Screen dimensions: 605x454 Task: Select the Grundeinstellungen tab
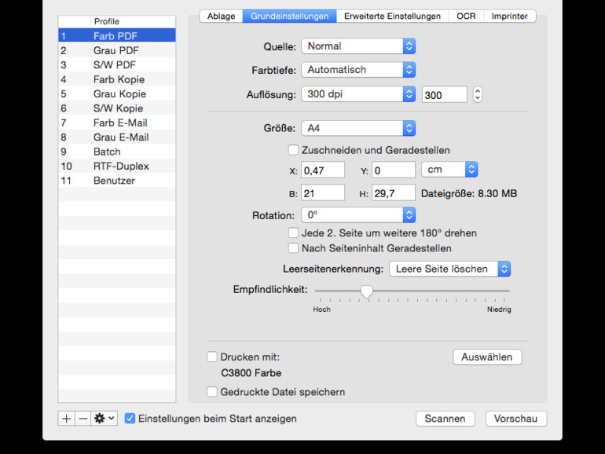click(289, 16)
